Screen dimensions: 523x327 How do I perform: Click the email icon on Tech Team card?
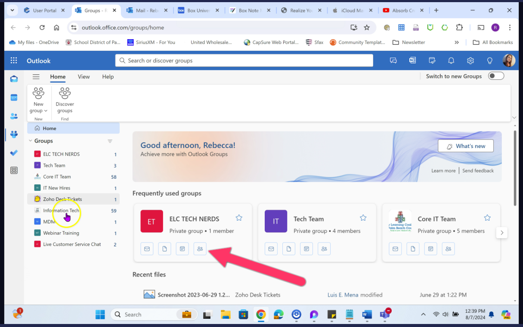tap(271, 249)
